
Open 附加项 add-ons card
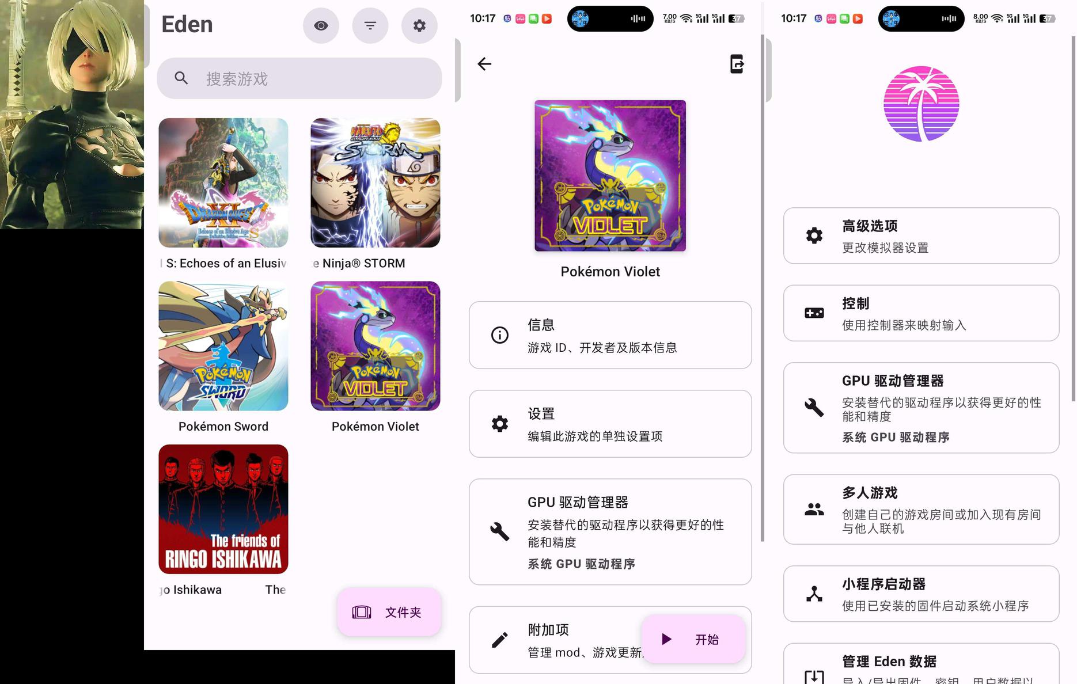610,640
